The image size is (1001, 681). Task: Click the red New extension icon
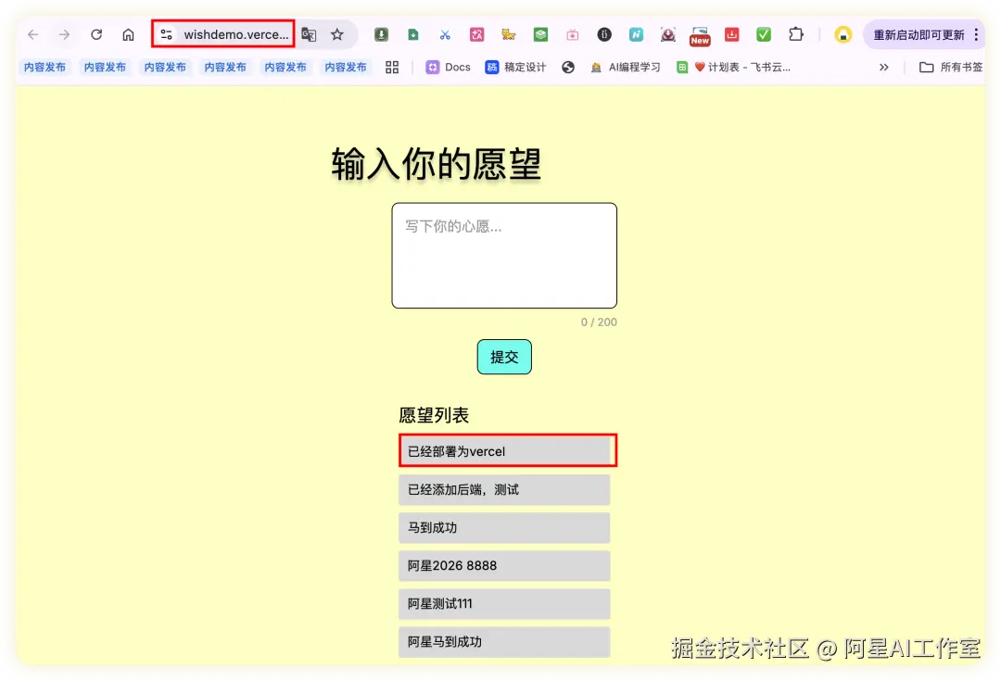click(699, 37)
